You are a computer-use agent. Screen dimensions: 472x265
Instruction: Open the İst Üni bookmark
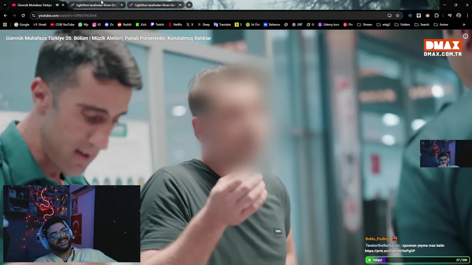[x=253, y=25]
